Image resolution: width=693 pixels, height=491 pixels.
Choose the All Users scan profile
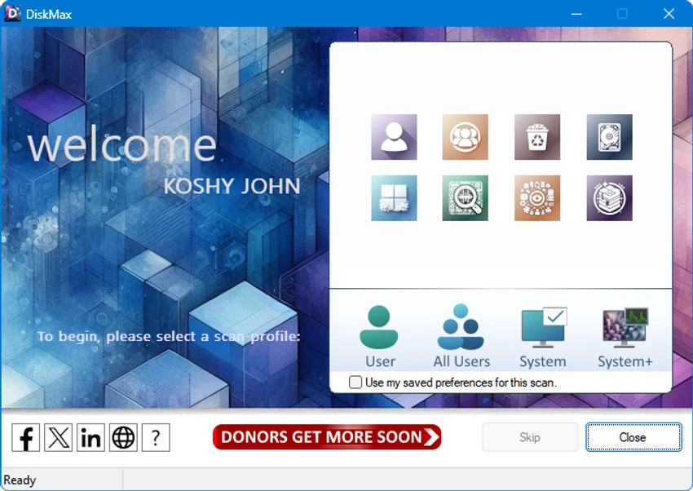(461, 336)
